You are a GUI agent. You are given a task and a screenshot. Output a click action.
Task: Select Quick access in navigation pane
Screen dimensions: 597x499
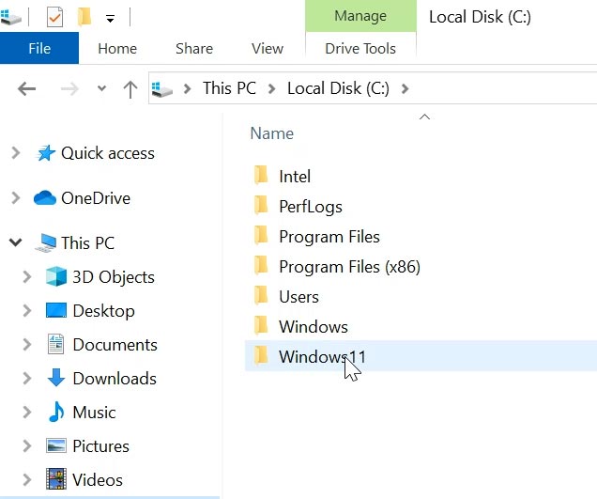pos(108,153)
